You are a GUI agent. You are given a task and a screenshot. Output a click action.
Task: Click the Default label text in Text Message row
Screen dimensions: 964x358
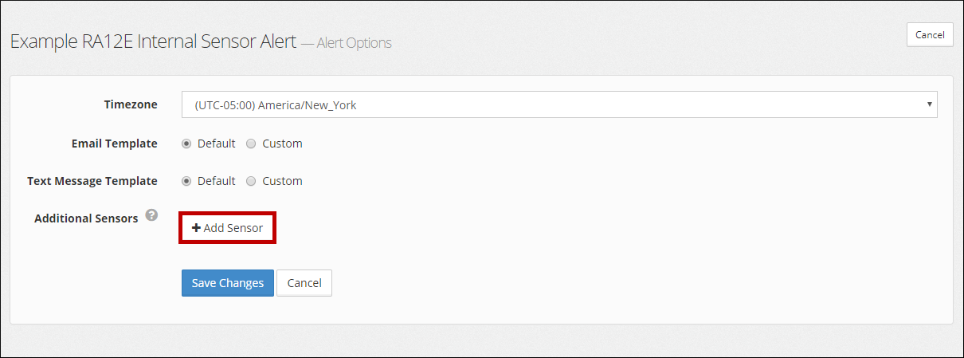pyautogui.click(x=217, y=181)
